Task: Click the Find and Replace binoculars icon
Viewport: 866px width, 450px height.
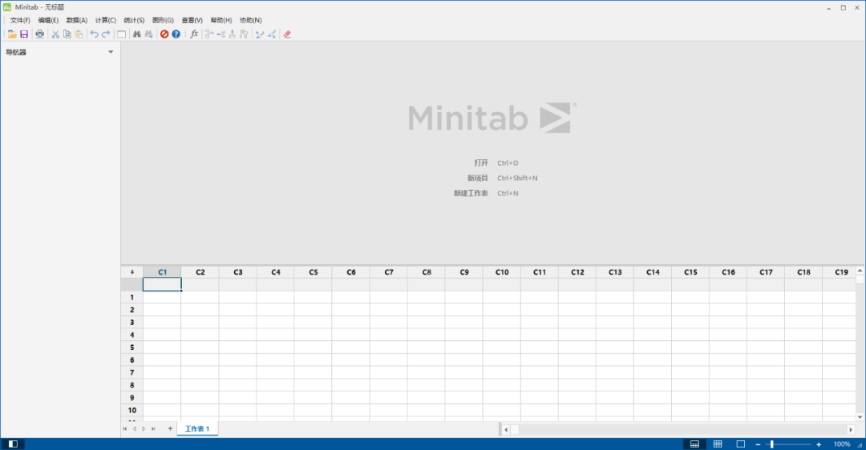Action: point(148,34)
